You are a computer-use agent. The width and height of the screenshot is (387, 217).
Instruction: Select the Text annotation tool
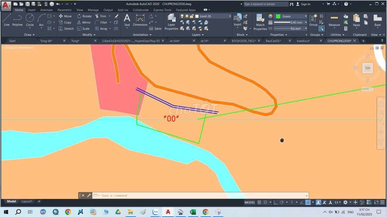[x=127, y=20]
